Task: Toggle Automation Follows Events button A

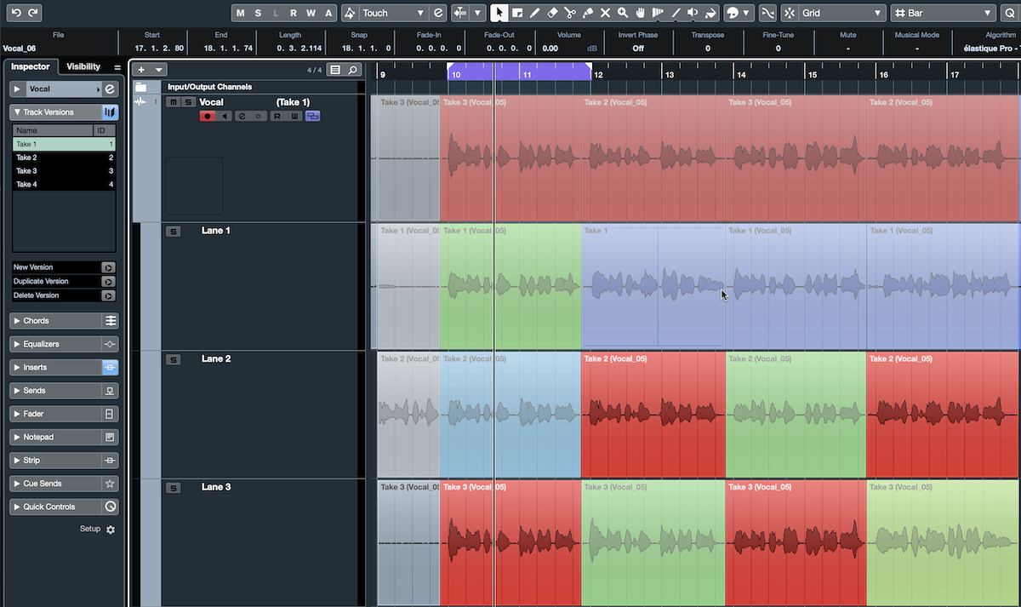Action: (x=328, y=13)
